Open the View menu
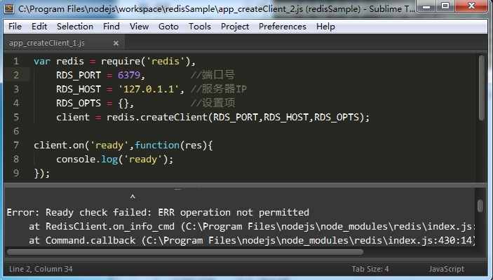Image resolution: width=493 pixels, height=280 pixels. click(x=139, y=27)
